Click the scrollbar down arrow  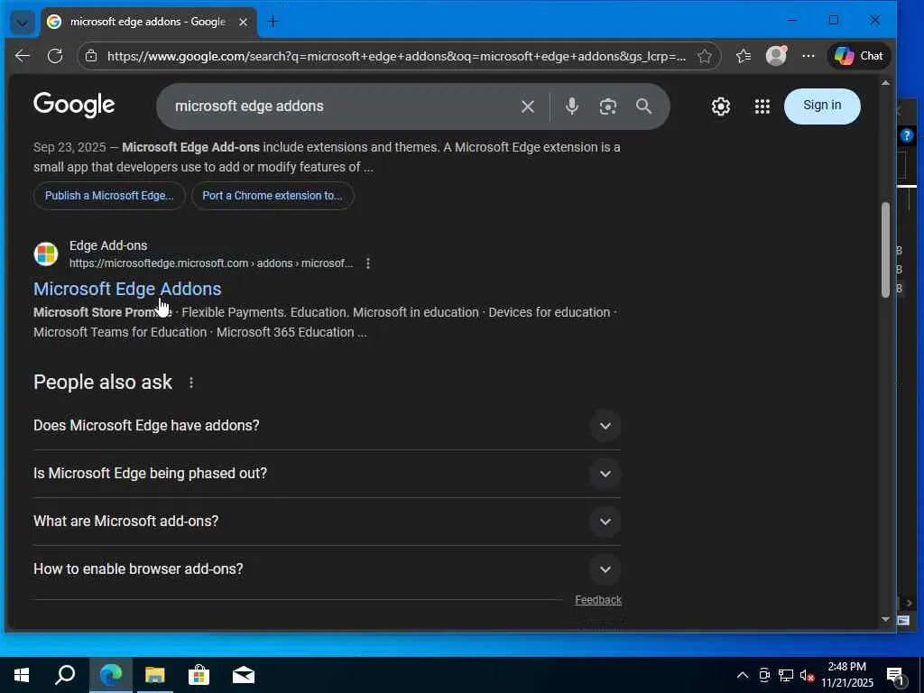click(x=885, y=619)
